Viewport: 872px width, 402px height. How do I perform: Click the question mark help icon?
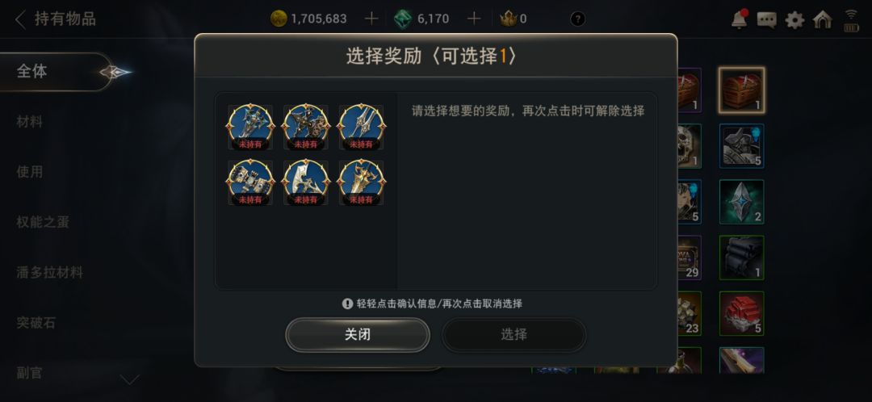(578, 19)
